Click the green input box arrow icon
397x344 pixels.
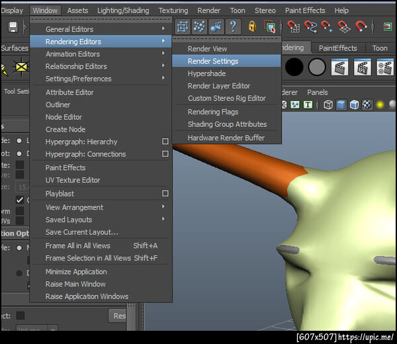click(x=387, y=26)
